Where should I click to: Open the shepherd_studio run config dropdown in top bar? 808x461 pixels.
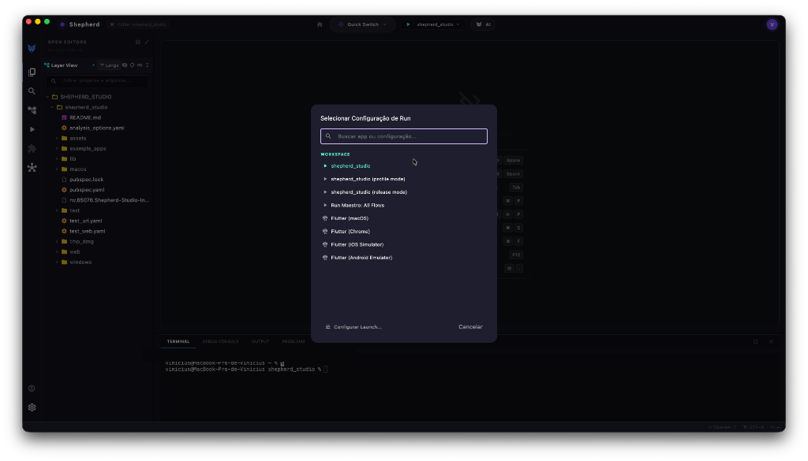tap(437, 24)
